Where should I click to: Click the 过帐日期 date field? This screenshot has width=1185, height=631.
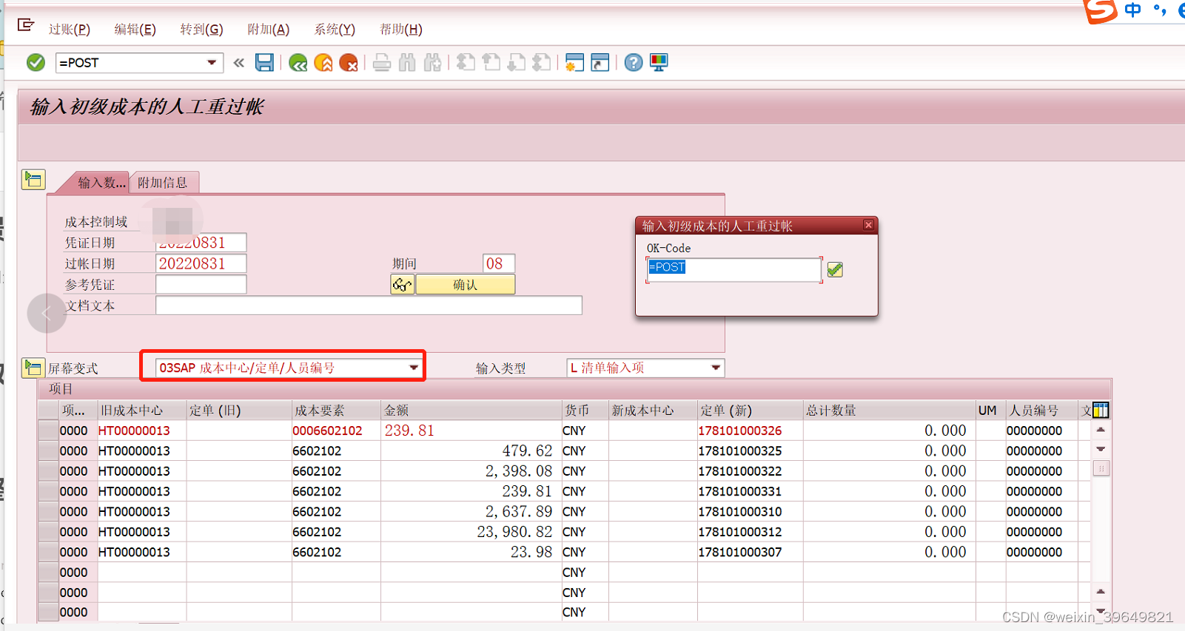[x=201, y=263]
